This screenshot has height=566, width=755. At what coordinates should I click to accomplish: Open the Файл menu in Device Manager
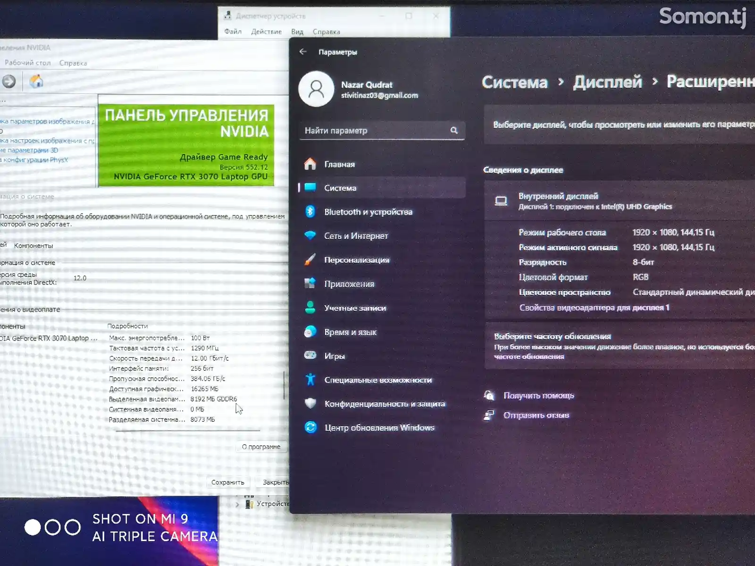click(x=233, y=32)
